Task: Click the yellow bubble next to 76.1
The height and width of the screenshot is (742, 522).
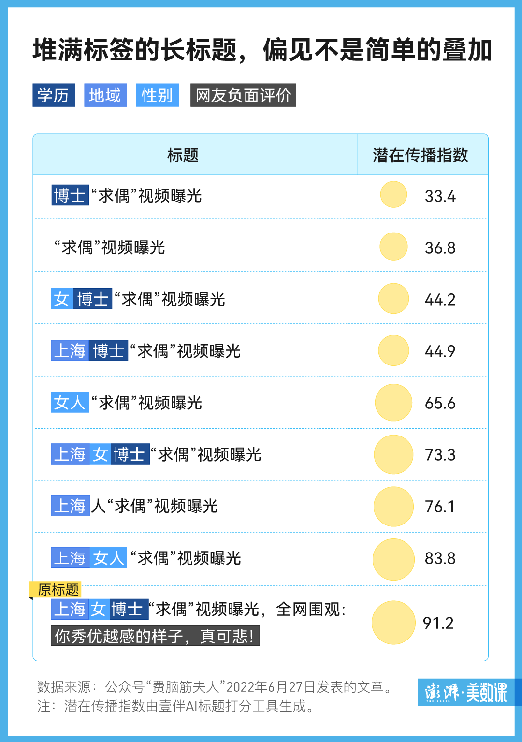Action: click(x=393, y=507)
